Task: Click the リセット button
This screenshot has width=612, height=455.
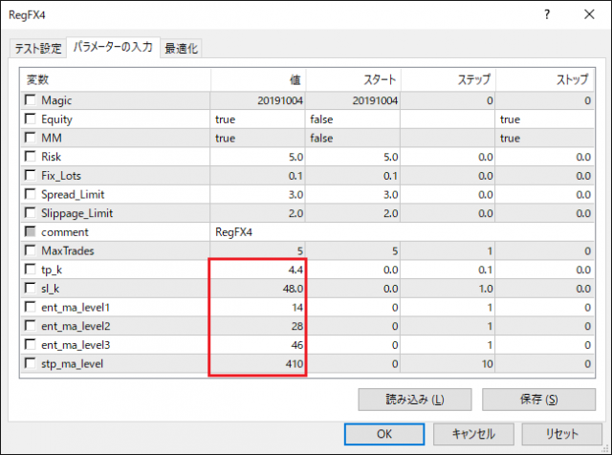Action: tap(561, 434)
